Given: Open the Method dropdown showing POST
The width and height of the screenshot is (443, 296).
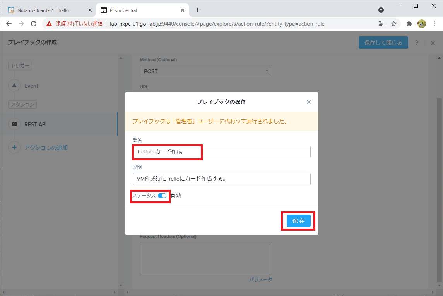Looking at the screenshot, I should tap(205, 71).
